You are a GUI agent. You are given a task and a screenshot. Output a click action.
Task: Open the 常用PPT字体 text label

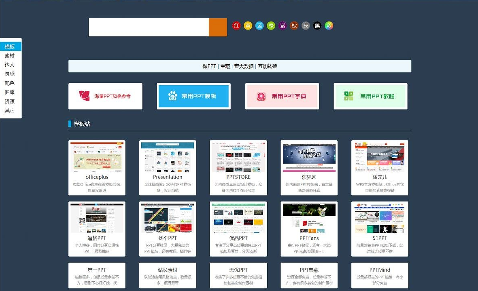coord(289,96)
